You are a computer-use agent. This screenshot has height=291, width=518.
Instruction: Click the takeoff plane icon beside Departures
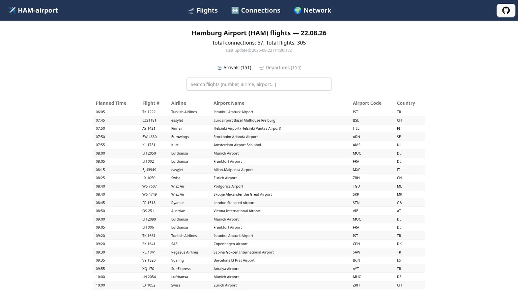tap(261, 68)
